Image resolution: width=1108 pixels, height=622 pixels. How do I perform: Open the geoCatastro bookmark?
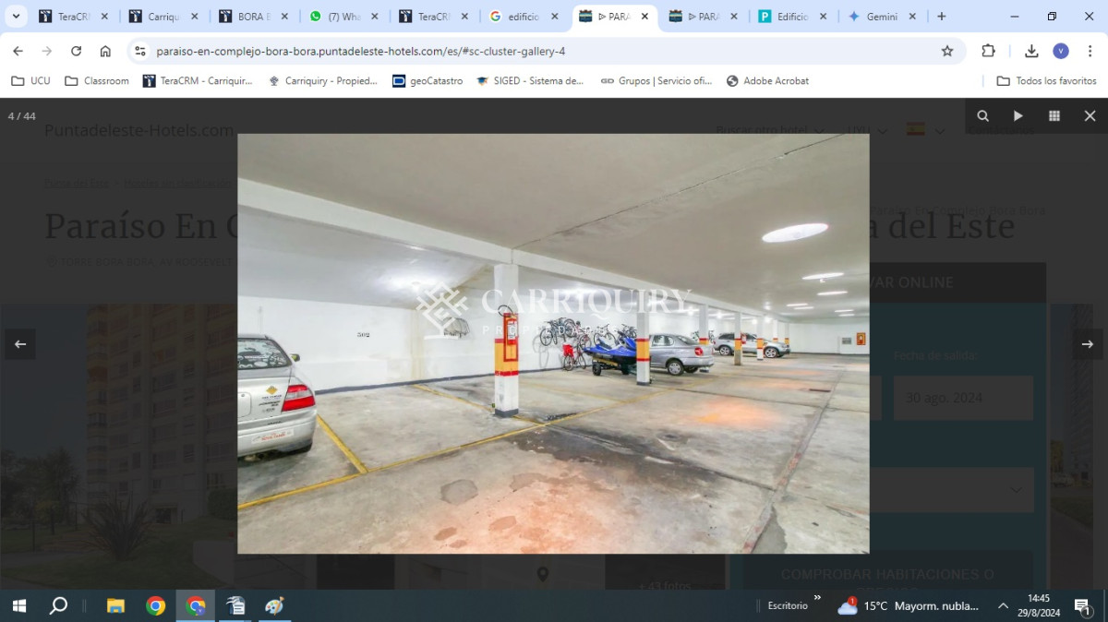[428, 81]
